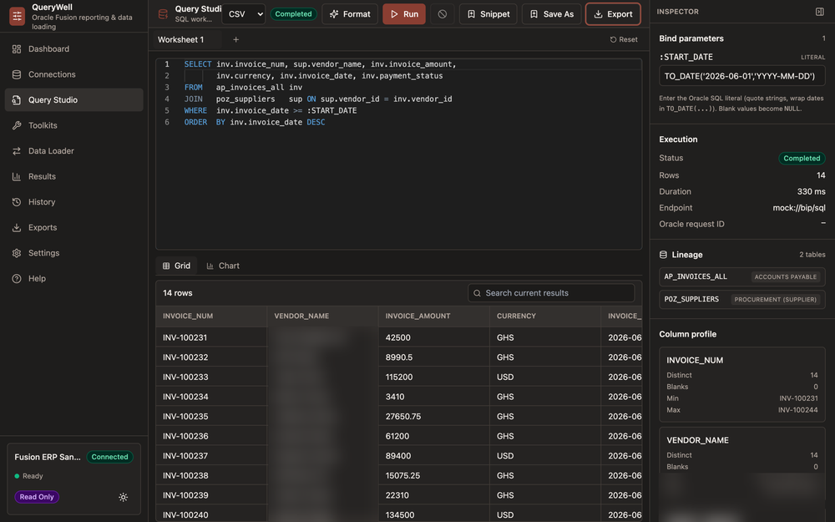Viewport: 835px width, 522px height.
Task: Toggle the theme sun icon
Action: (123, 497)
